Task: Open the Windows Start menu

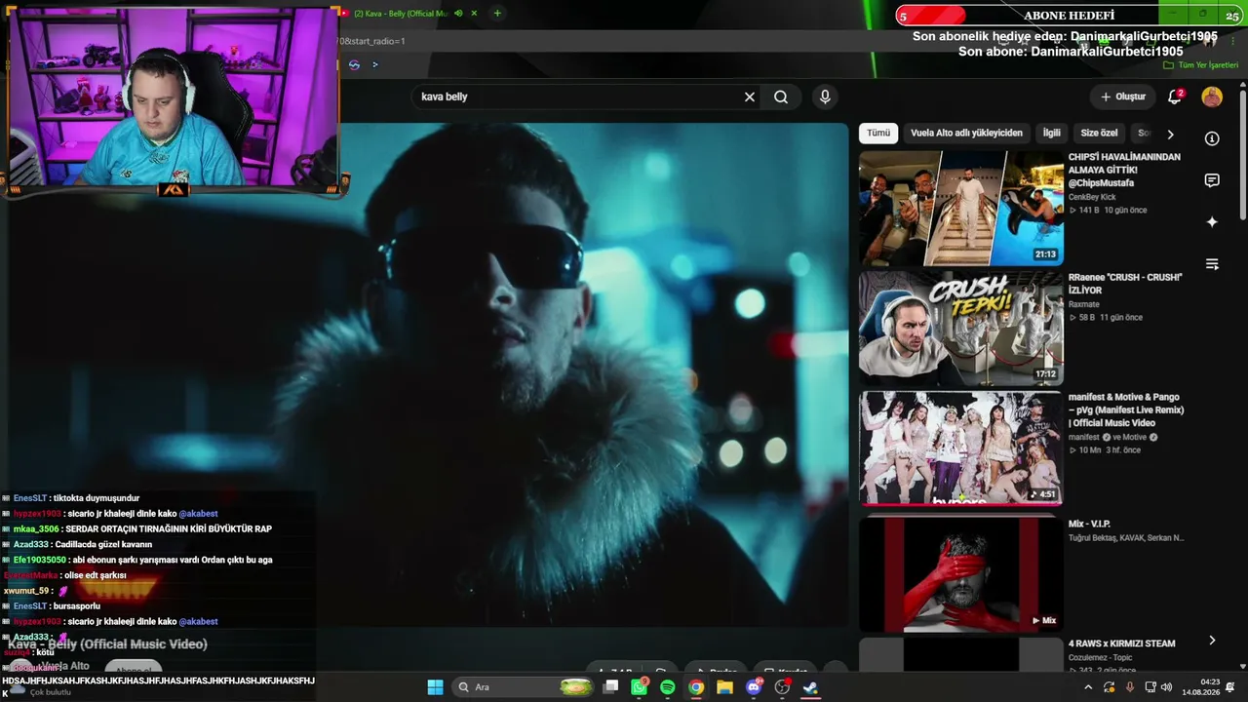Action: coord(435,687)
